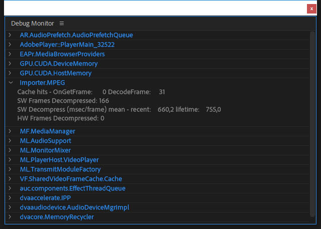The width and height of the screenshot is (321, 229).
Task: Expand ML.PlayerHost.VideoPlayer chevron
Action: pos(10,160)
